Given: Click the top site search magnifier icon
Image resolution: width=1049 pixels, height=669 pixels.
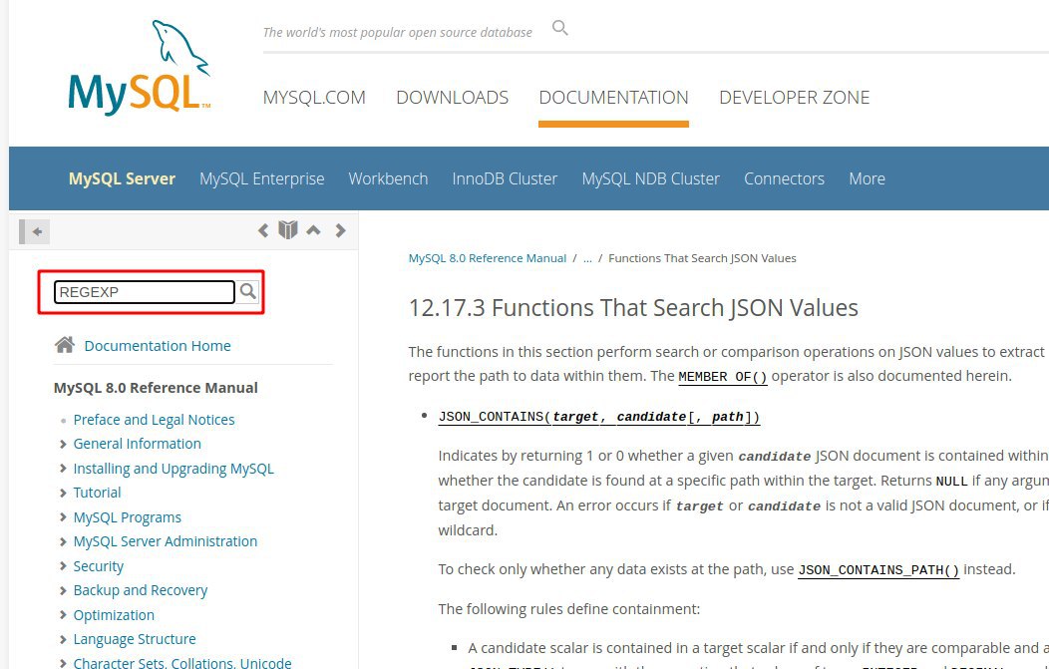Looking at the screenshot, I should (x=560, y=28).
